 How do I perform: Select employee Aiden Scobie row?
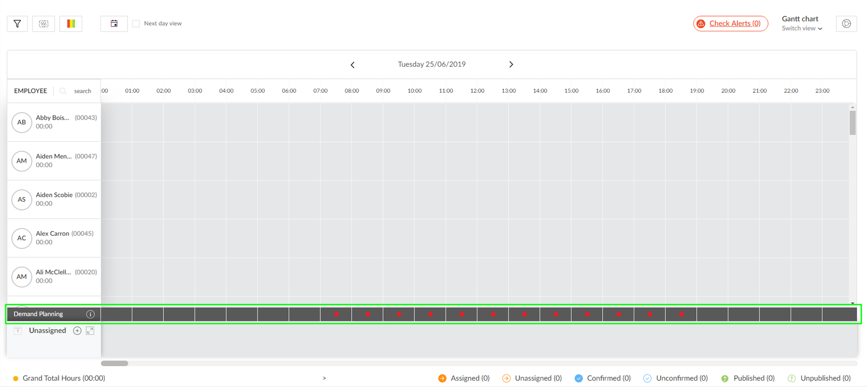tap(54, 199)
